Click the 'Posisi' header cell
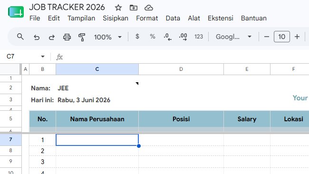309x174 pixels. click(181, 119)
